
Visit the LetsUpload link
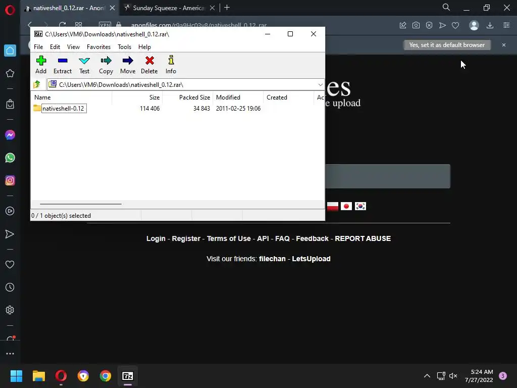311,259
